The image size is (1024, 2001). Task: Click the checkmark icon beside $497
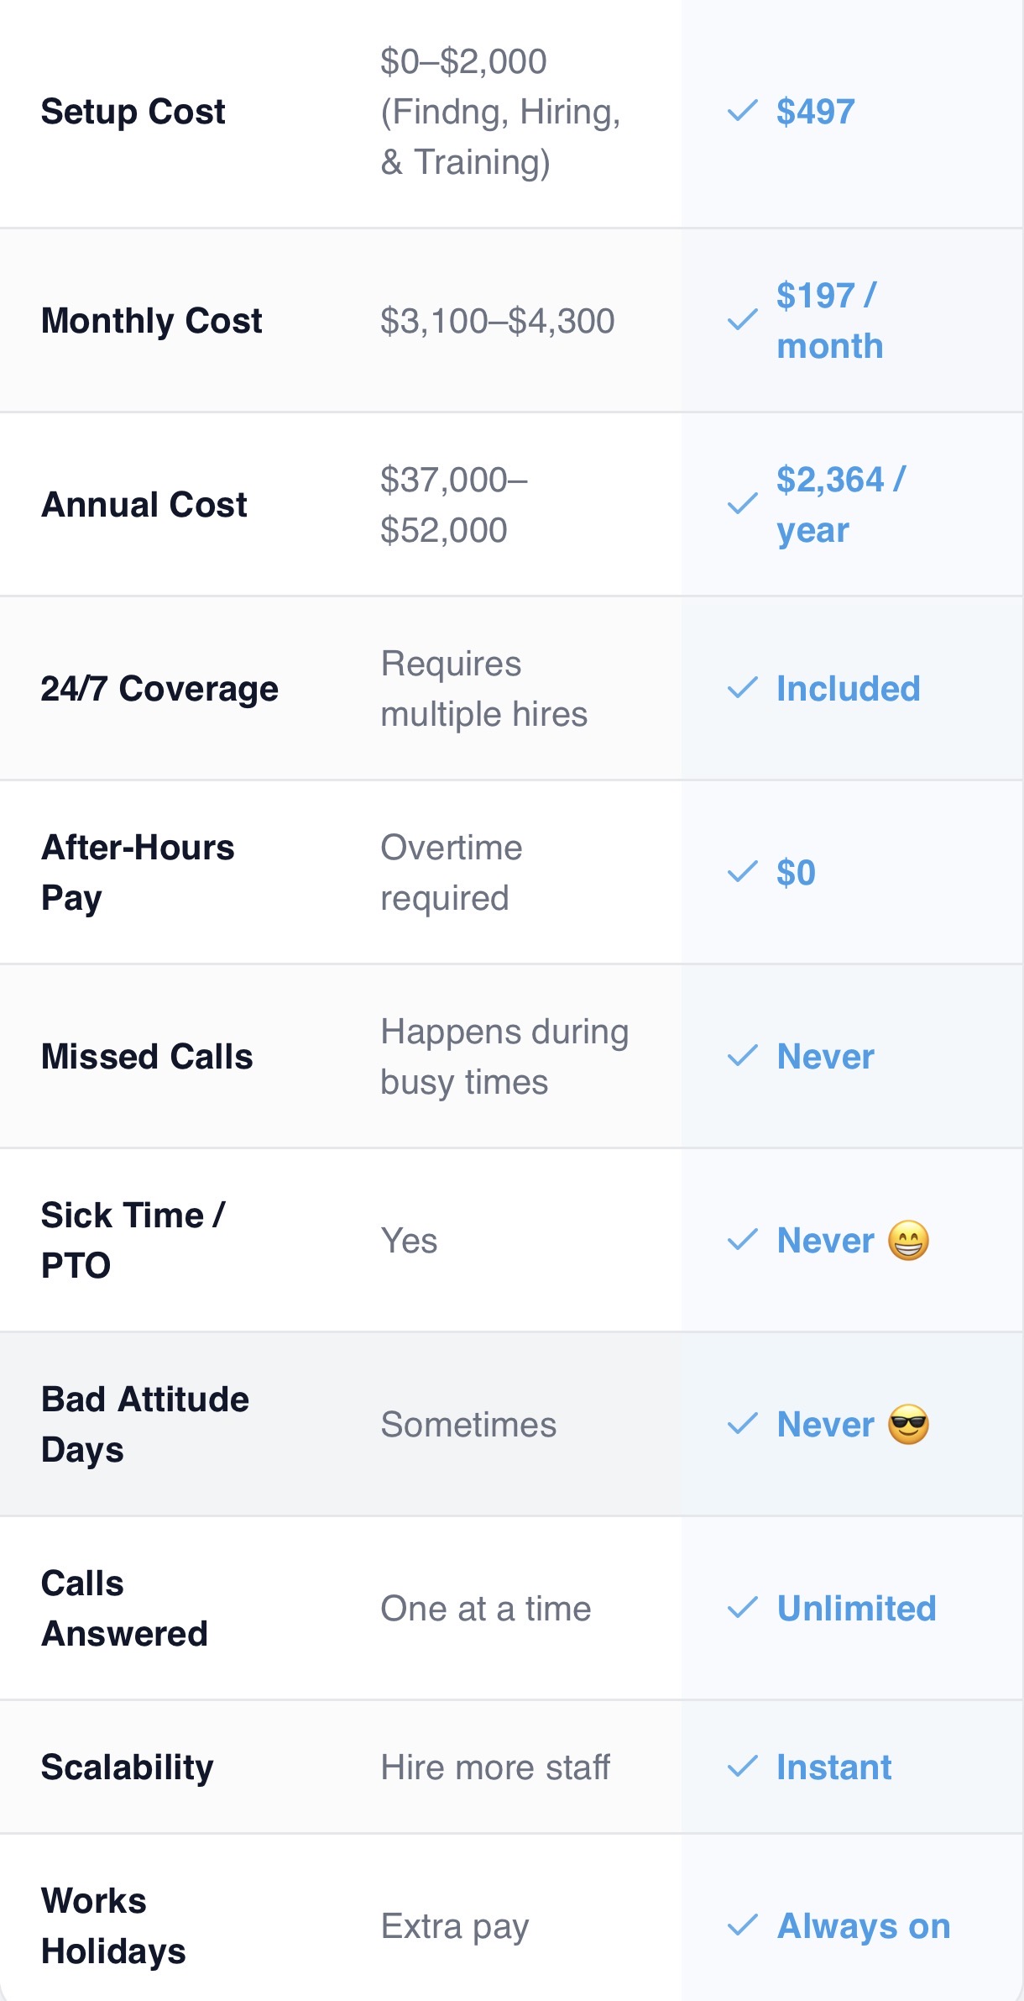[742, 111]
